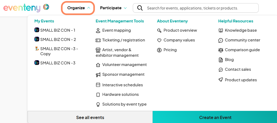Click the SMALL BIZ CON - 2 event thumbnail
This screenshot has width=277, height=123.
pyautogui.click(x=37, y=39)
